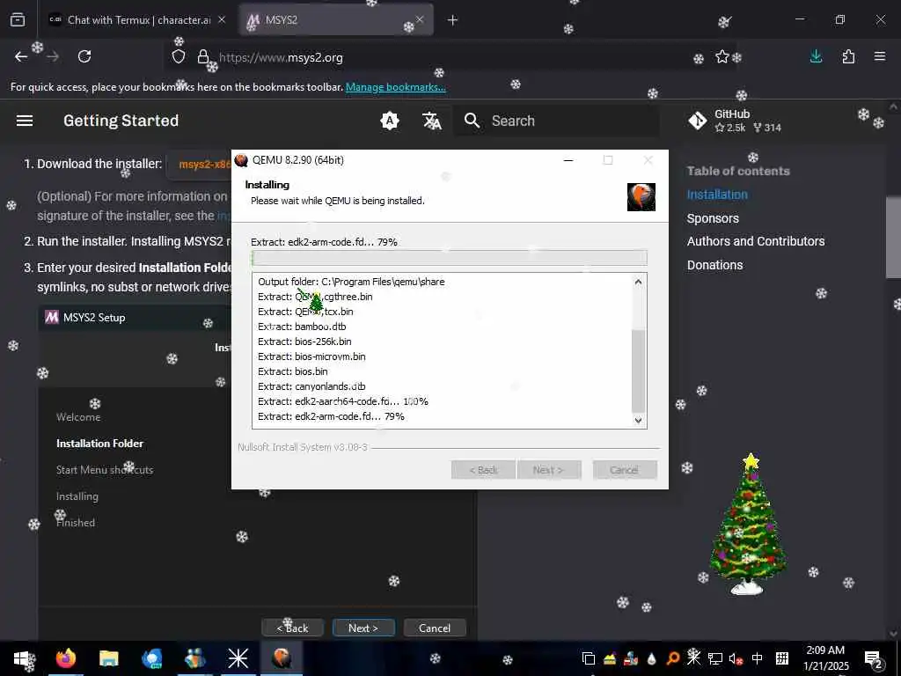Screen dimensions: 901x676
Task: Click Cancel in the MSYS2 Setup screenshot
Action: (435, 628)
